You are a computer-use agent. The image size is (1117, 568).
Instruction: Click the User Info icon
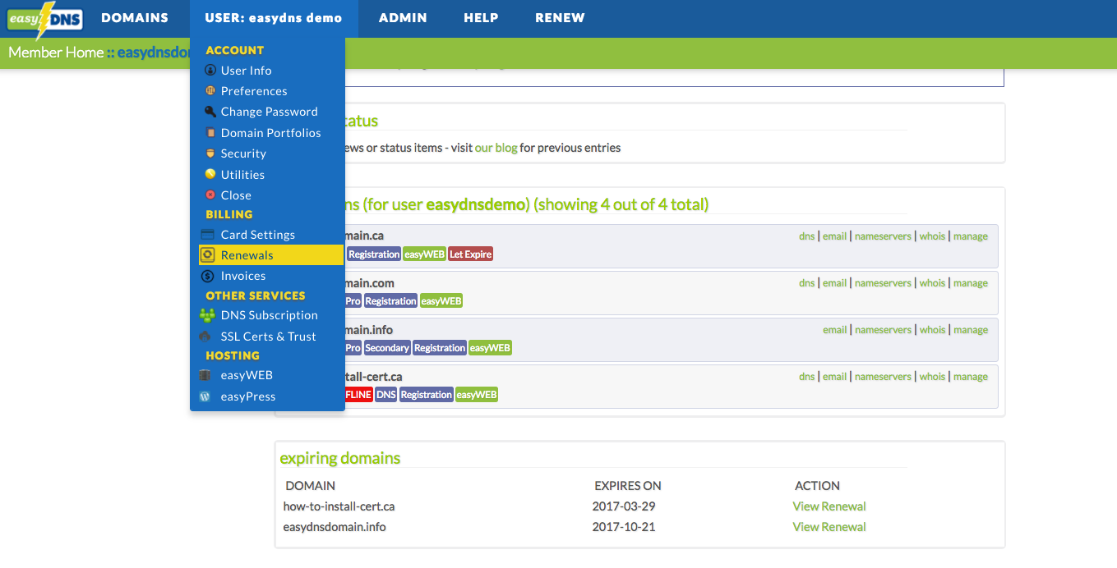[210, 71]
